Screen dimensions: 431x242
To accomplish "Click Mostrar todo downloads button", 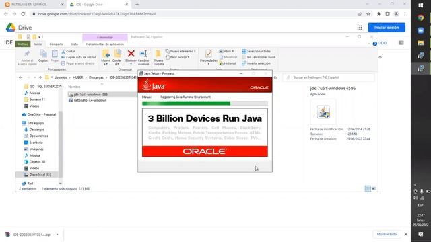I will point(387,235).
